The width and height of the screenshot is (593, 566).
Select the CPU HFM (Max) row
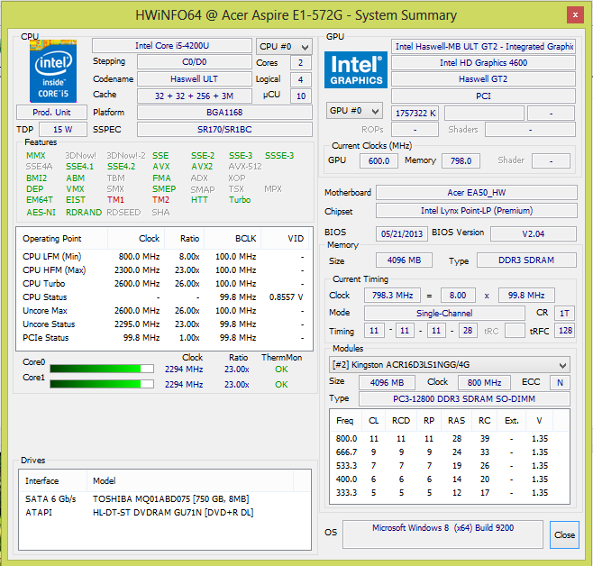[164, 270]
